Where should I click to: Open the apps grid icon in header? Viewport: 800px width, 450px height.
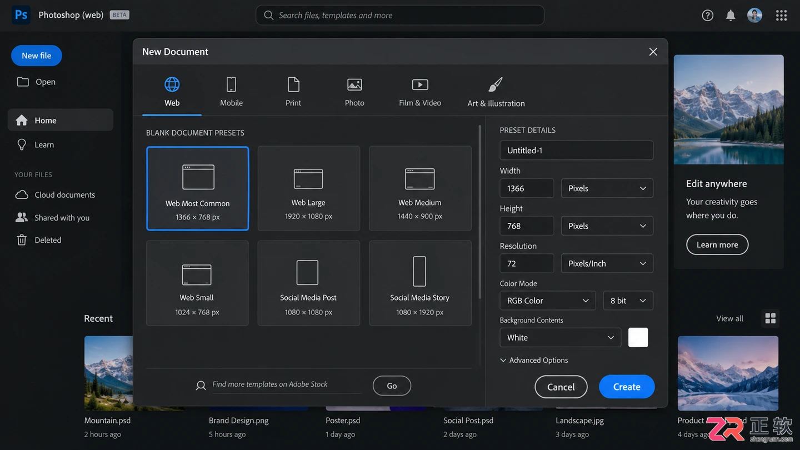[x=781, y=16]
